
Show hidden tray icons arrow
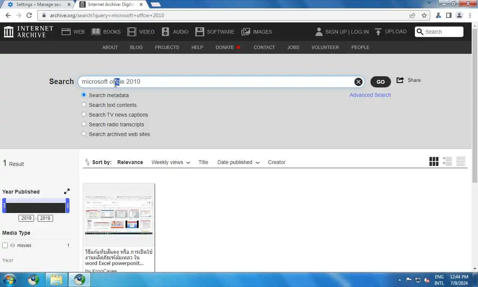[x=400, y=280]
